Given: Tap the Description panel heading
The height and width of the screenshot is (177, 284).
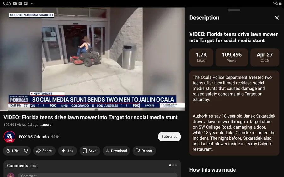Looking at the screenshot, I should tap(204, 18).
